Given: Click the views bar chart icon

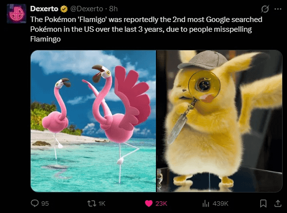Looking at the screenshot, I should 206,203.
